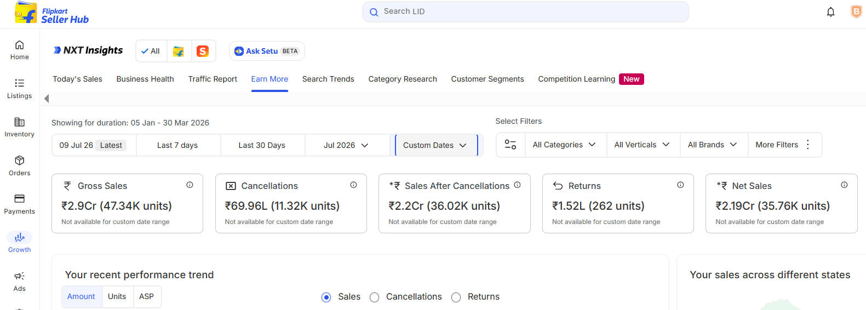Switch trend to Units view
Image resolution: width=866 pixels, height=310 pixels.
click(x=117, y=296)
